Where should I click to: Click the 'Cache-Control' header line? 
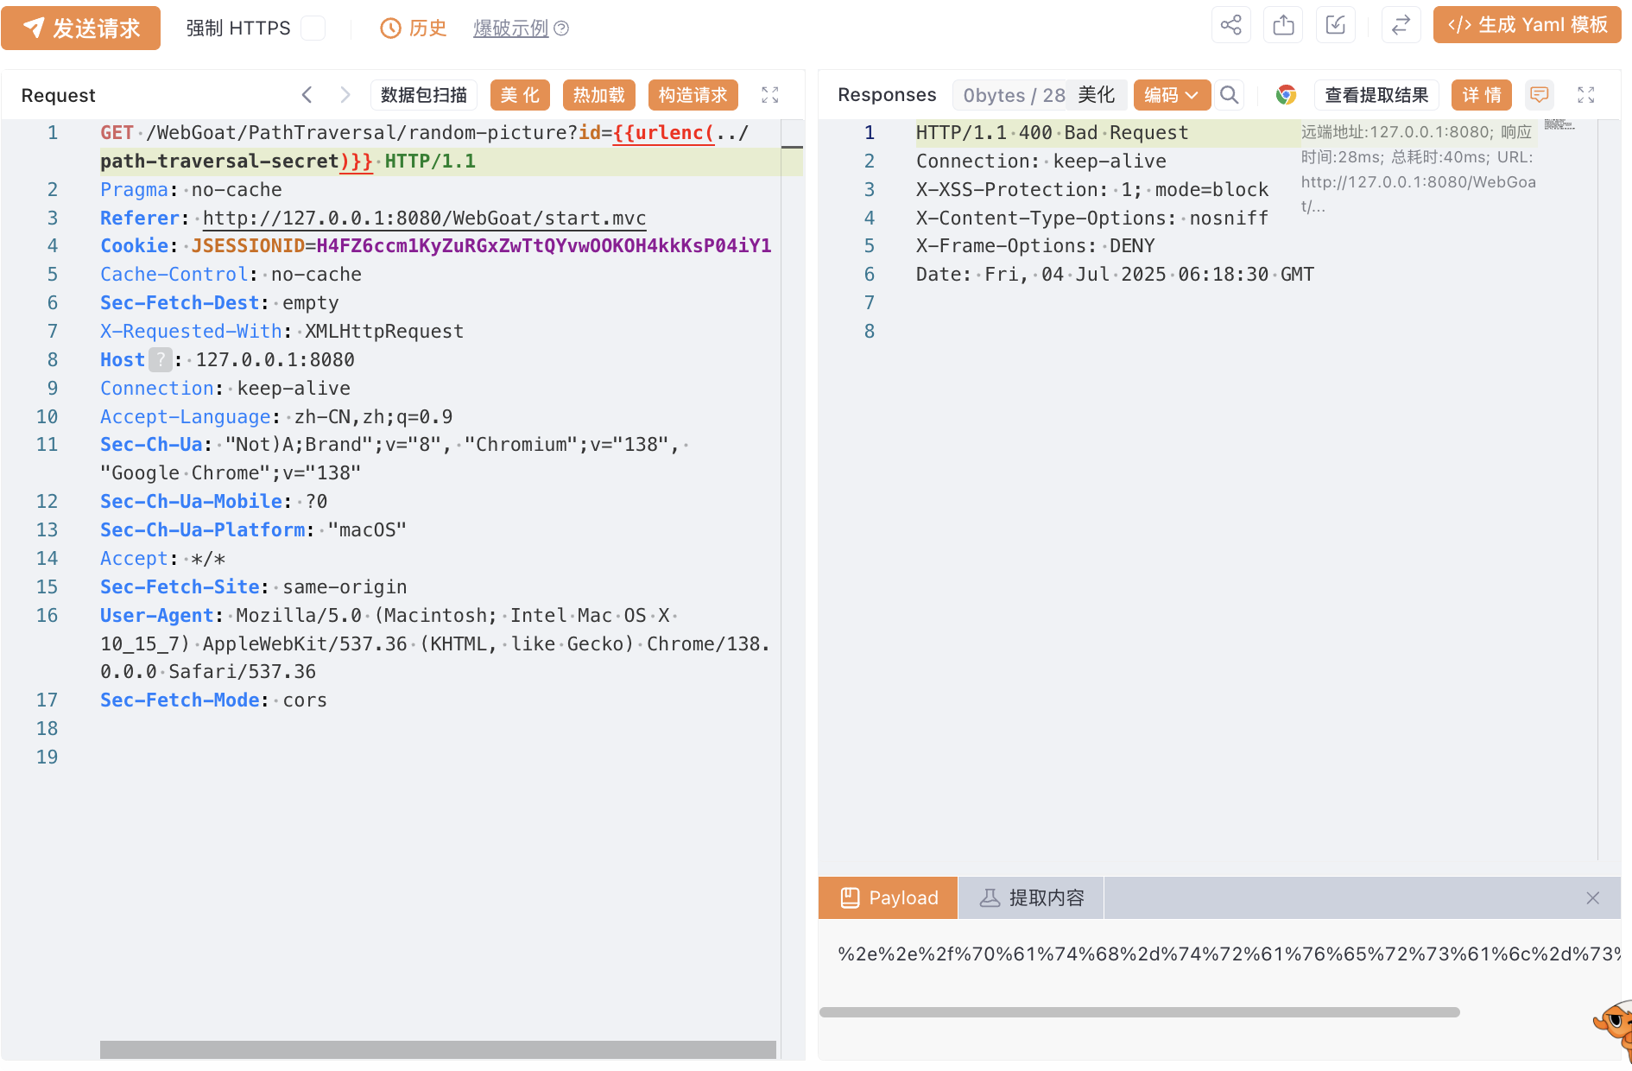coord(231,275)
